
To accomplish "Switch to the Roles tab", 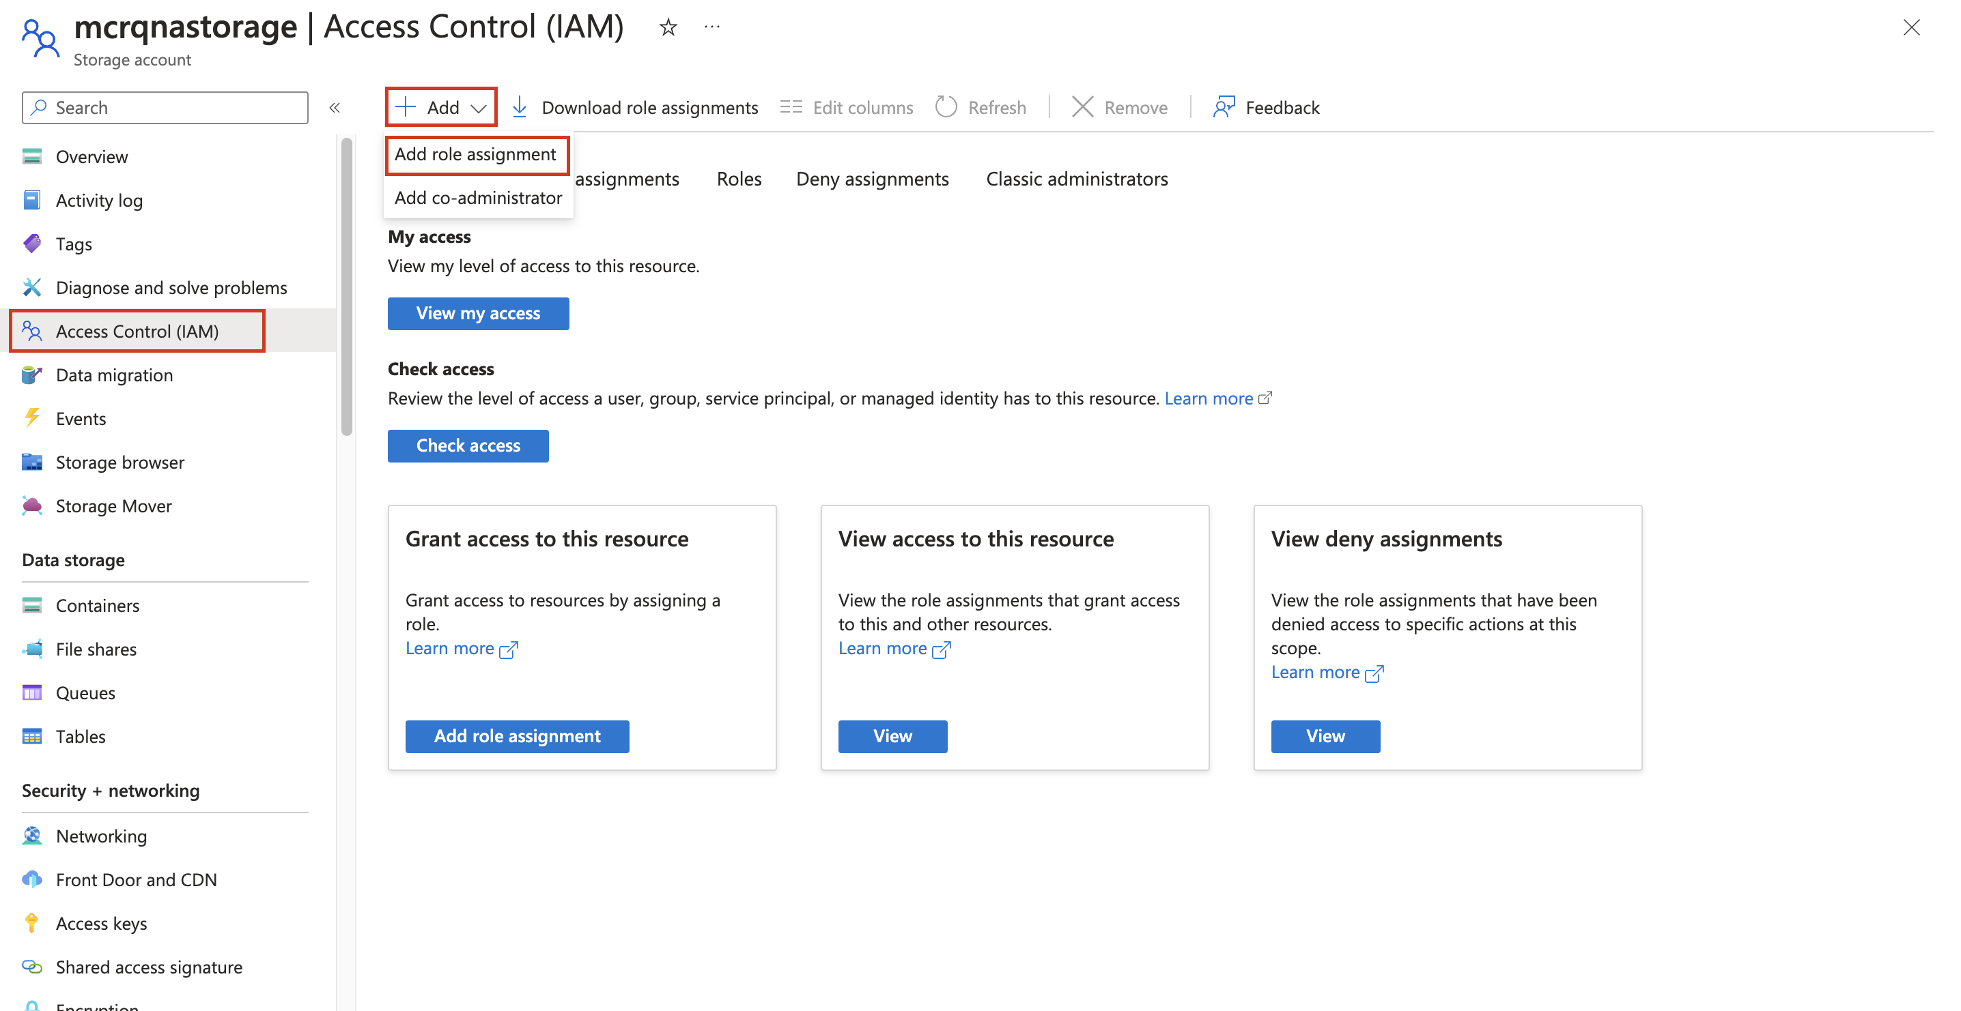I will [739, 179].
